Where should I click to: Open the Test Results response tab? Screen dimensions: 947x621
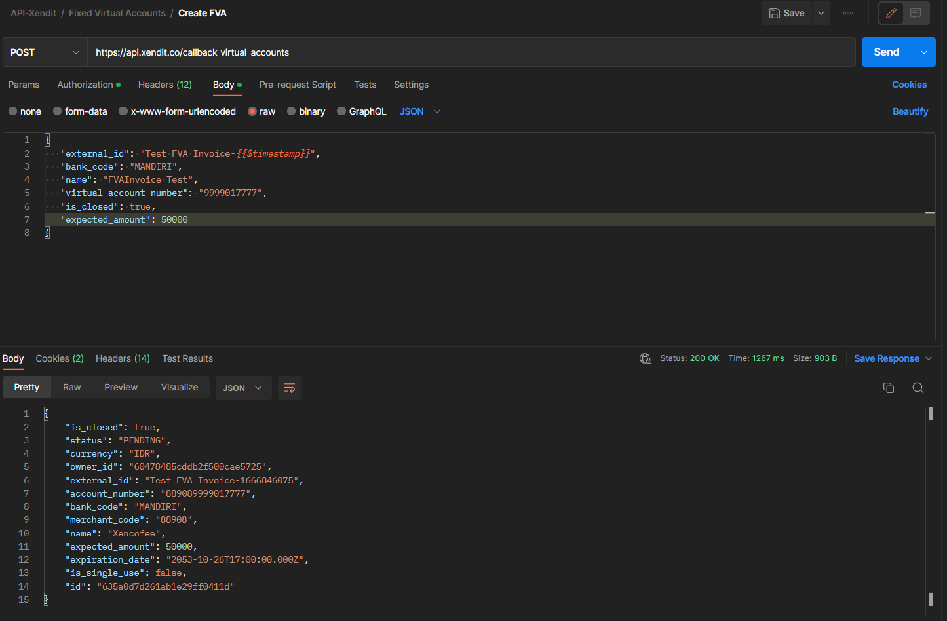pyautogui.click(x=187, y=358)
